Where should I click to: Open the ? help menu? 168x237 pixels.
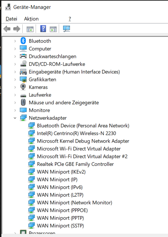[70, 19]
